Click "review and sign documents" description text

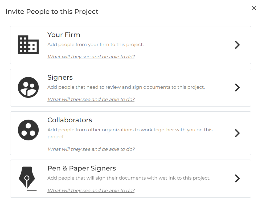[126, 87]
